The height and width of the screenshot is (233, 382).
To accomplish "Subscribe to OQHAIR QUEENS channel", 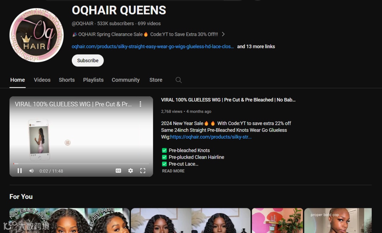I will click(88, 60).
